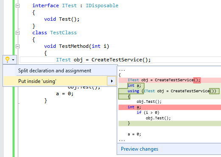This screenshot has height=157, width=221.
Task: Collapse the TestMethod method block
Action: pos(17,46)
